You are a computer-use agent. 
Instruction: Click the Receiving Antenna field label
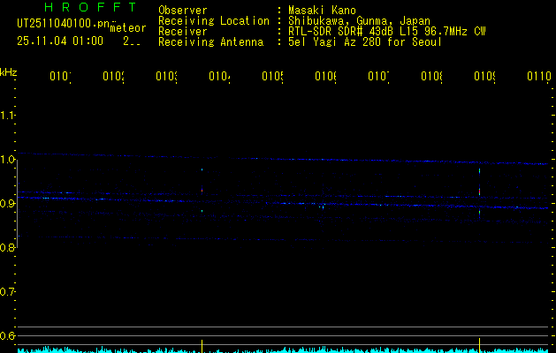click(210, 41)
